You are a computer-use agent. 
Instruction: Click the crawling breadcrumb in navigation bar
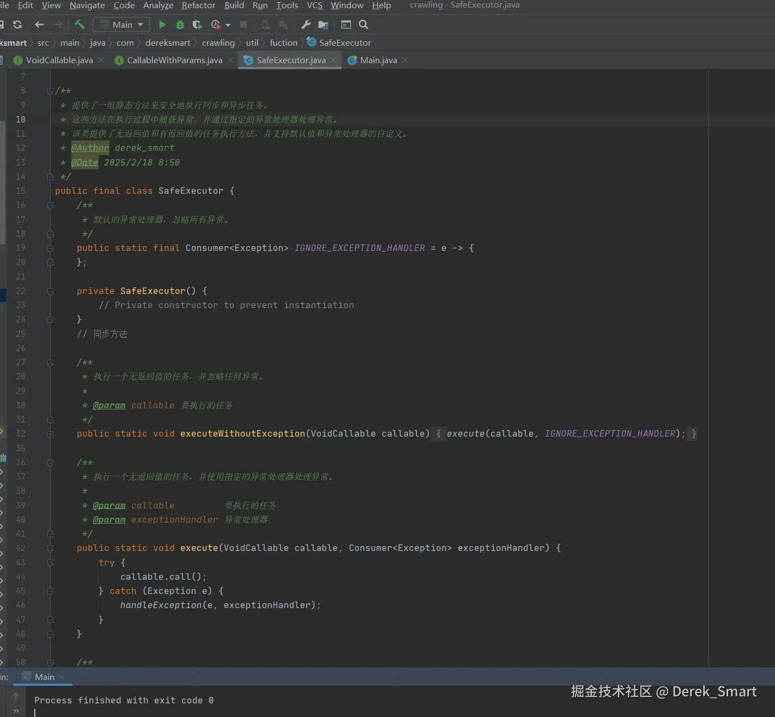[218, 42]
